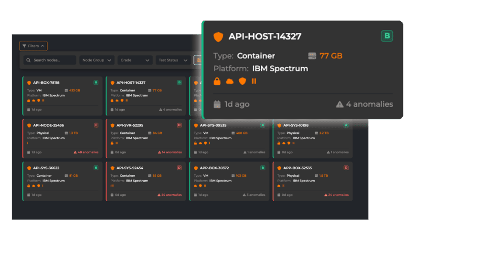This screenshot has height=254, width=489.
Task: Click lock icon on API-SVR-52295 card
Action: pos(112,143)
